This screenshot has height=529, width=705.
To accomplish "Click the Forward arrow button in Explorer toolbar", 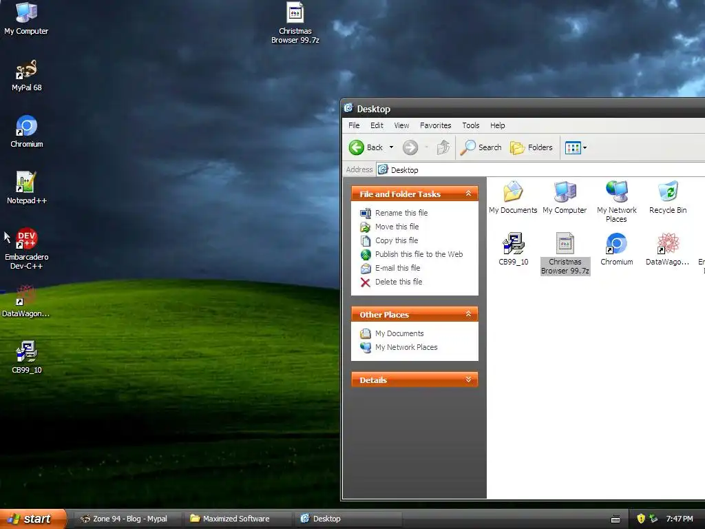I will (410, 147).
